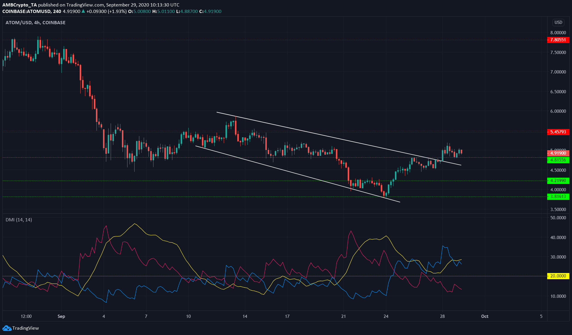The width and height of the screenshot is (572, 335).
Task: Click the yellow 20.0000 DMI level label
Action: click(558, 276)
